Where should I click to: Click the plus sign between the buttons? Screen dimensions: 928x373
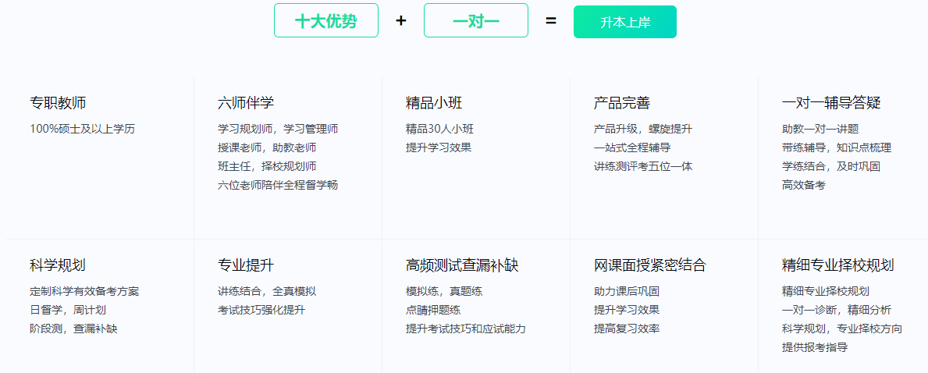(x=401, y=21)
